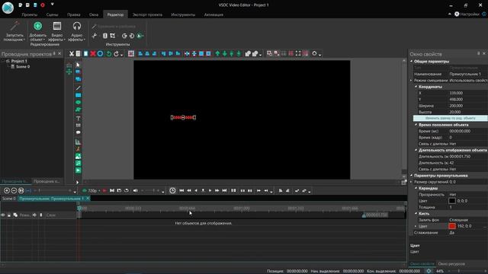Screen dimensions: 488x274
Task: Select the Tooltip speech bubble tool
Action: (78, 132)
